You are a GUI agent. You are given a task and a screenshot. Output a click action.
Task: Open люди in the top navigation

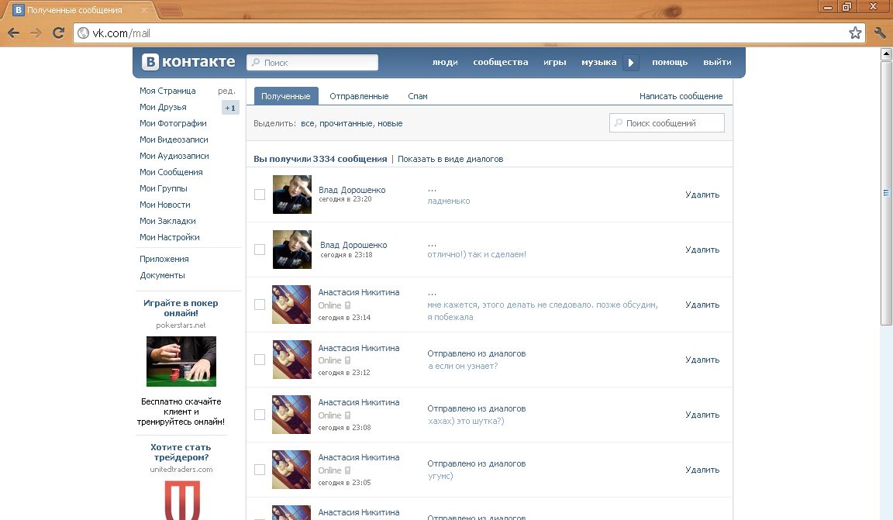coord(445,62)
